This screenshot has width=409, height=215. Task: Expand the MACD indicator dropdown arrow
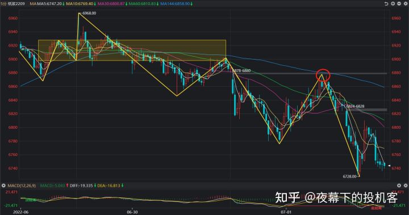tap(3, 186)
